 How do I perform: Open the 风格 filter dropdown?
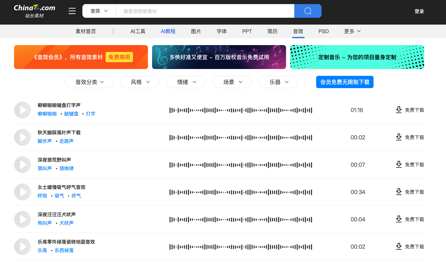coord(139,82)
